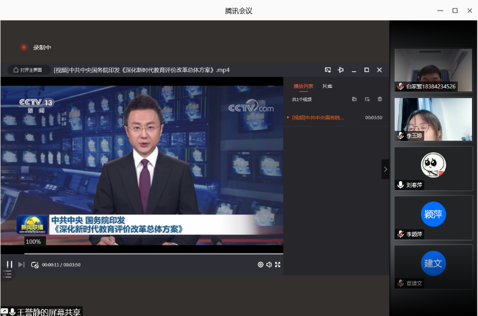This screenshot has width=478, height=316.
Task: Select 李玉婷's video thumbnail
Action: tap(433, 119)
